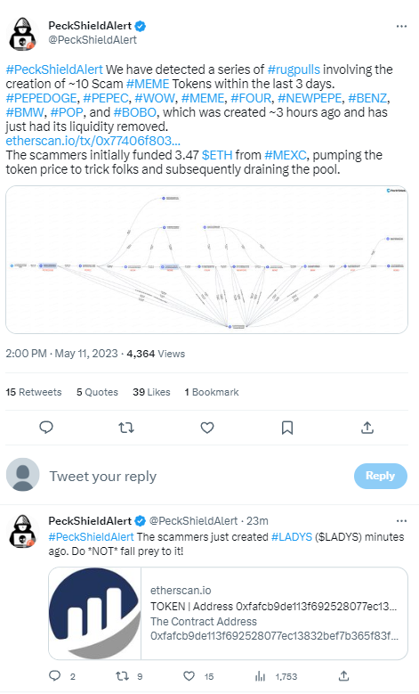Click the share icon under the main tweet
This screenshot has height=694, width=419.
pyautogui.click(x=367, y=428)
